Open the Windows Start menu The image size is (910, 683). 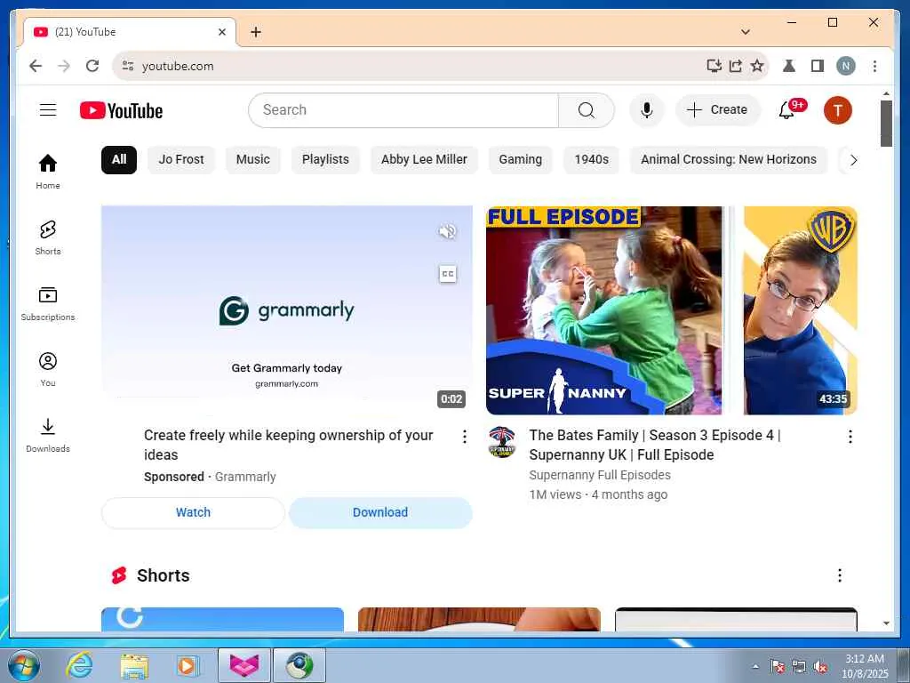pos(24,666)
